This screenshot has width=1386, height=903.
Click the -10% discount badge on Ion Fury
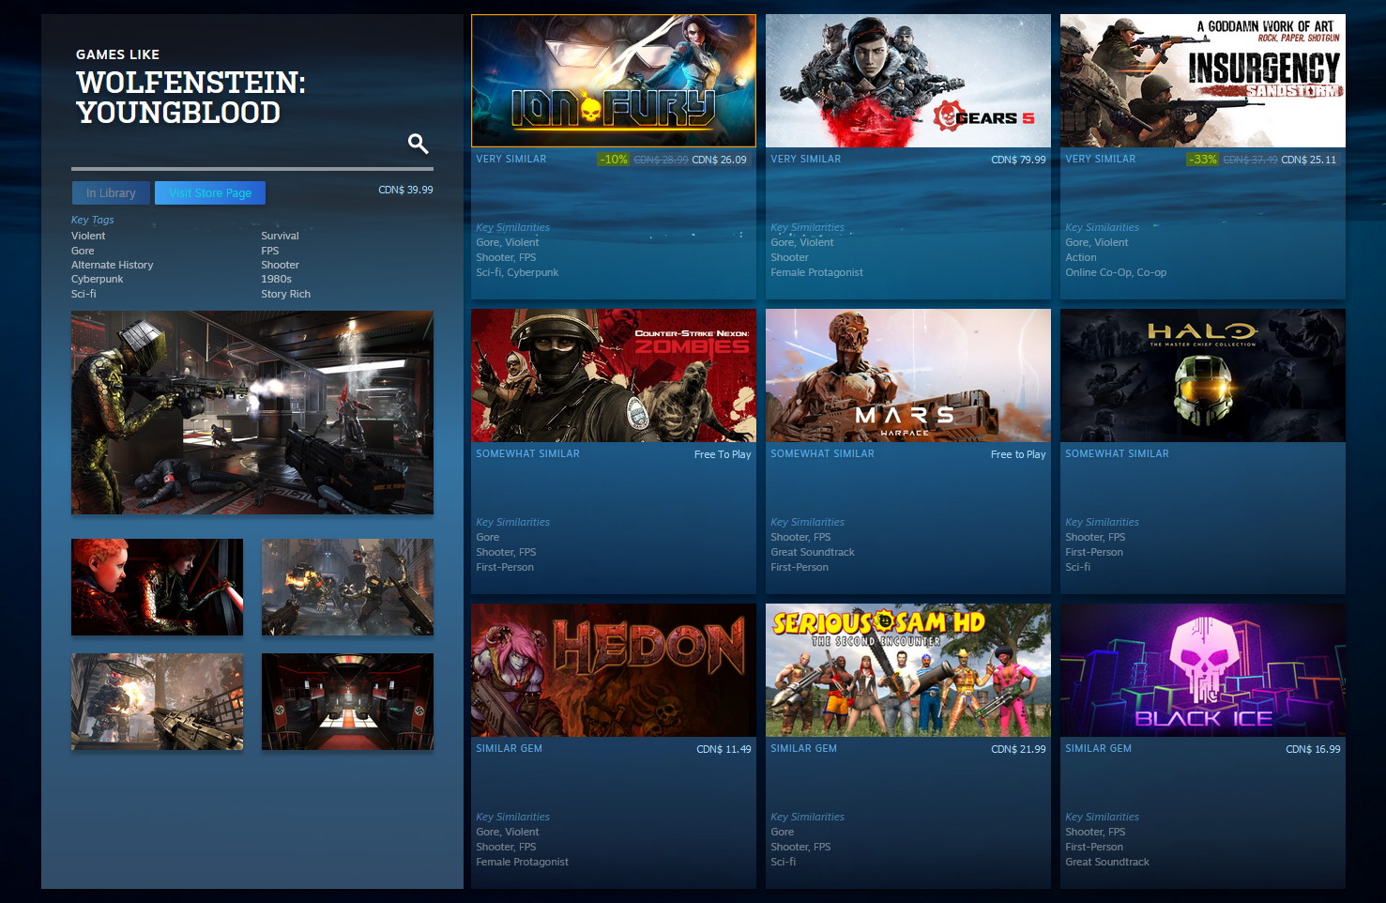pos(614,160)
